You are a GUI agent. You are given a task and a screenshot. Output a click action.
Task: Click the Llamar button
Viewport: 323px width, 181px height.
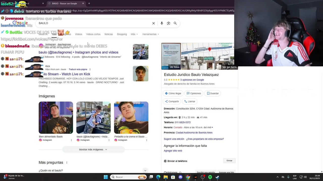click(190, 101)
